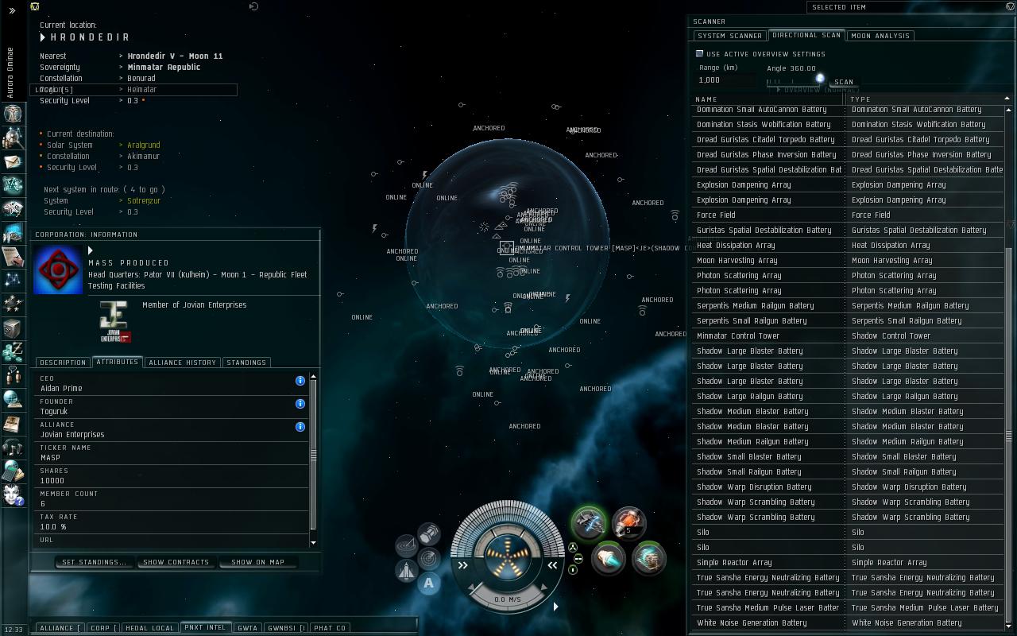Click the arrow next to Heimatar region

(122, 90)
